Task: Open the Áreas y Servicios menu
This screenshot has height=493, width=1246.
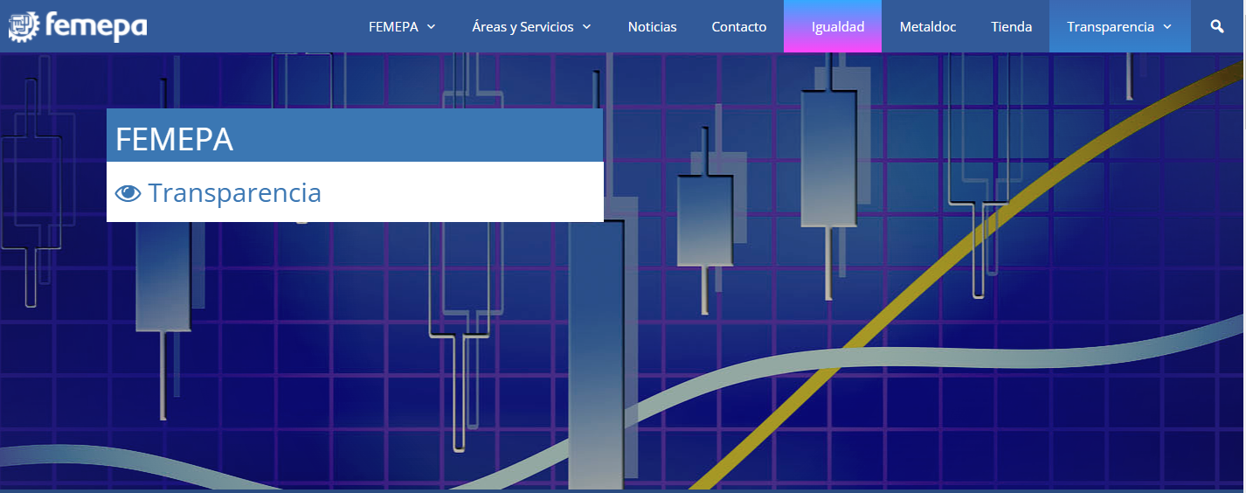Action: (x=523, y=27)
